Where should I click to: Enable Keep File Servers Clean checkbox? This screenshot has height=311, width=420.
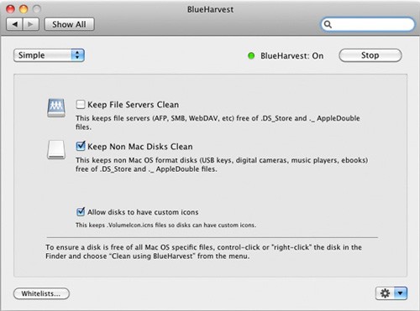(81, 105)
